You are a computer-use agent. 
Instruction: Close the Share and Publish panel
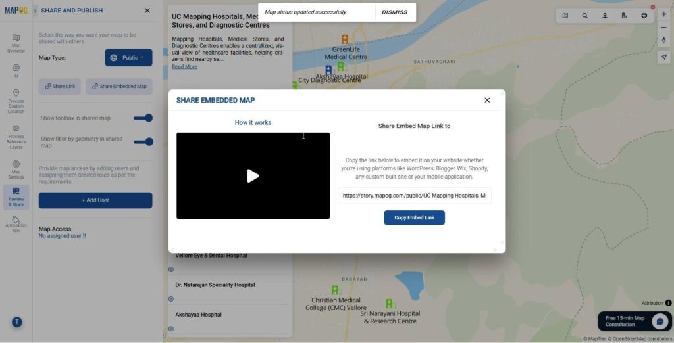tap(147, 11)
